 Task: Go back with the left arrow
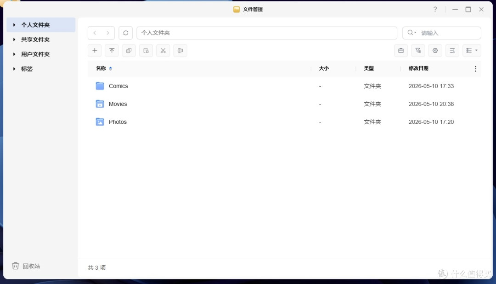(x=95, y=33)
